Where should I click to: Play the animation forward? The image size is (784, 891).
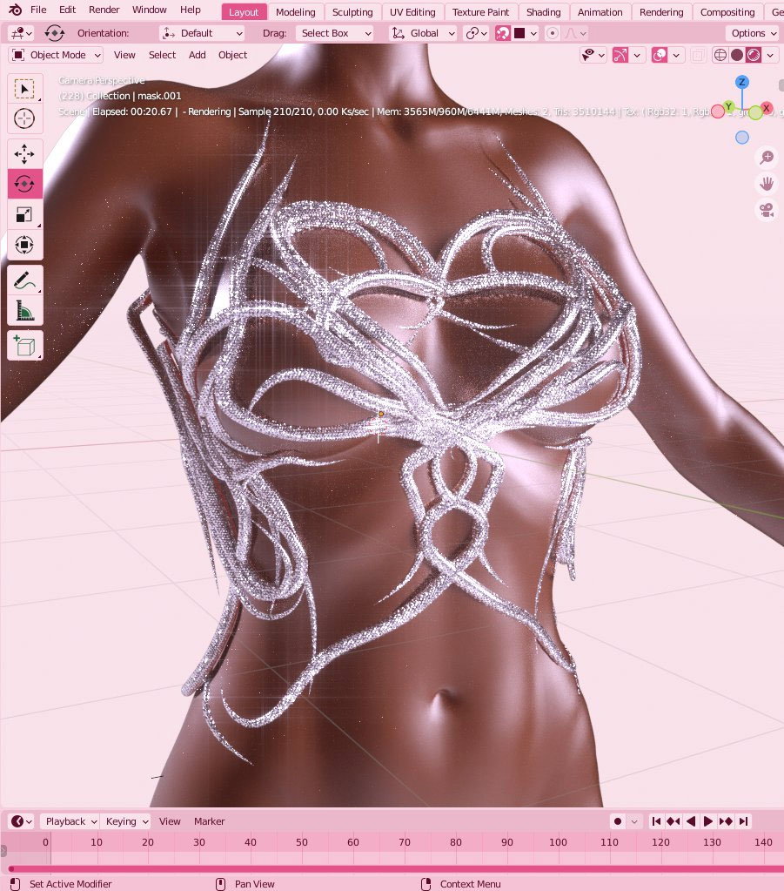point(708,821)
